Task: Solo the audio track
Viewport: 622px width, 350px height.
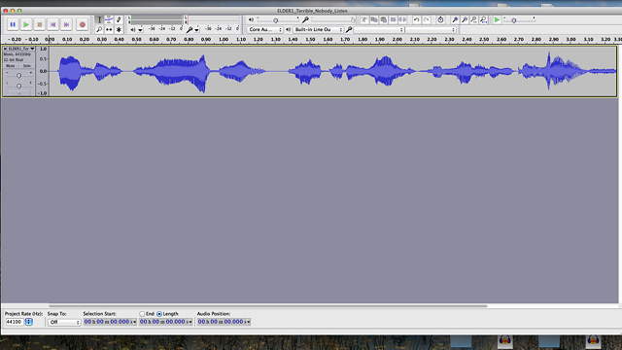Action: point(26,66)
